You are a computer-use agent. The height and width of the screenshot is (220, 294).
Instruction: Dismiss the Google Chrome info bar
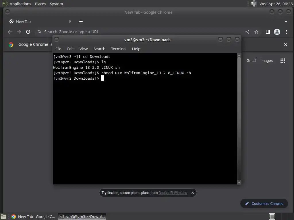286,45
